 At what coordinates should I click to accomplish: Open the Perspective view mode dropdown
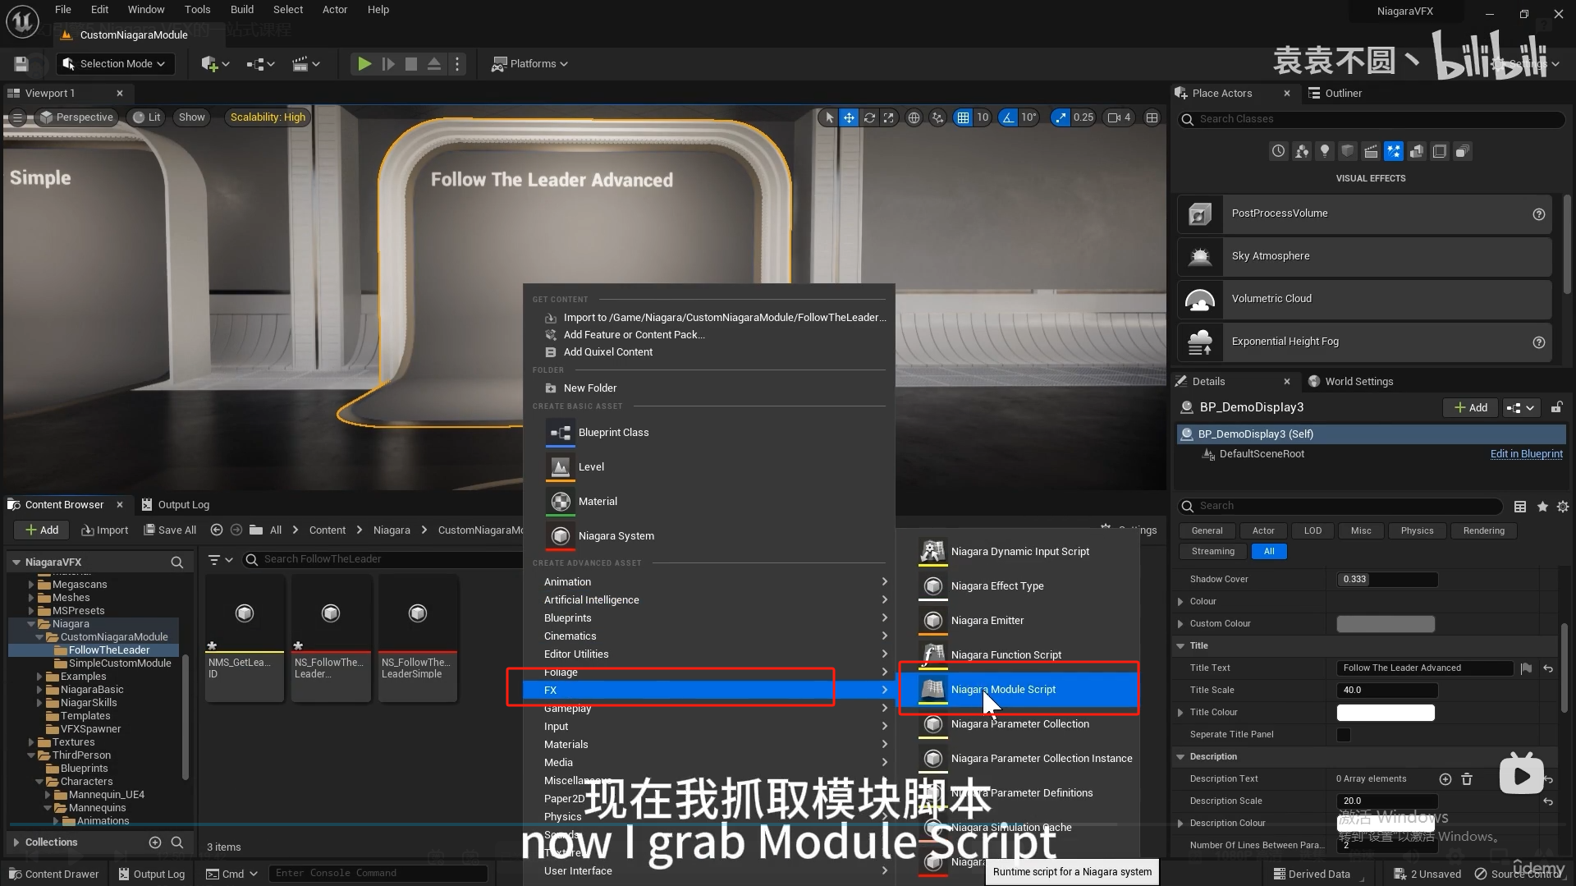pyautogui.click(x=76, y=117)
